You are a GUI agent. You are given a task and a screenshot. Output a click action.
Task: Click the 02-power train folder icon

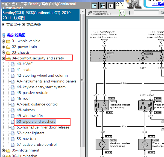8,47
